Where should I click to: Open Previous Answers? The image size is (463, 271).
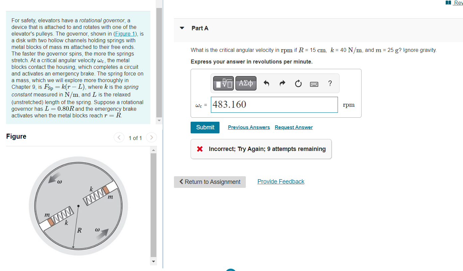(x=249, y=127)
